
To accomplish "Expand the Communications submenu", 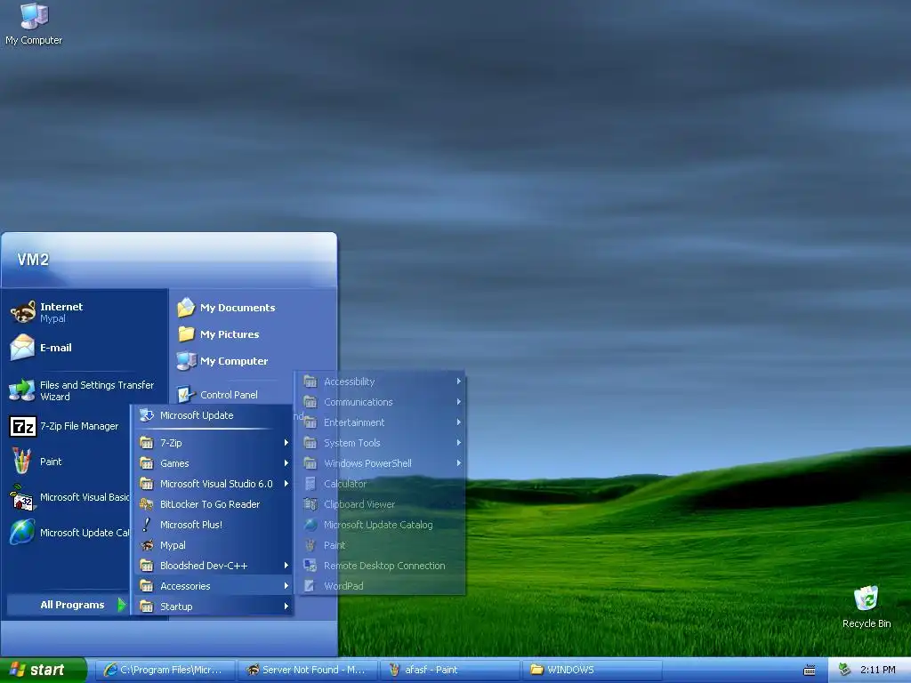I will pyautogui.click(x=382, y=402).
